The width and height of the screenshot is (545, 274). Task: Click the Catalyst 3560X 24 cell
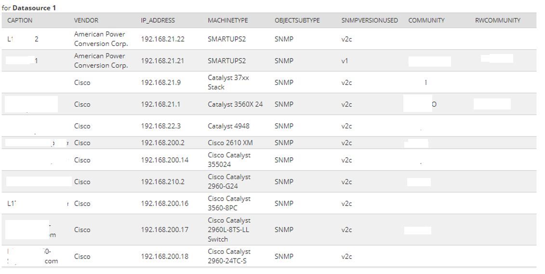pyautogui.click(x=235, y=104)
